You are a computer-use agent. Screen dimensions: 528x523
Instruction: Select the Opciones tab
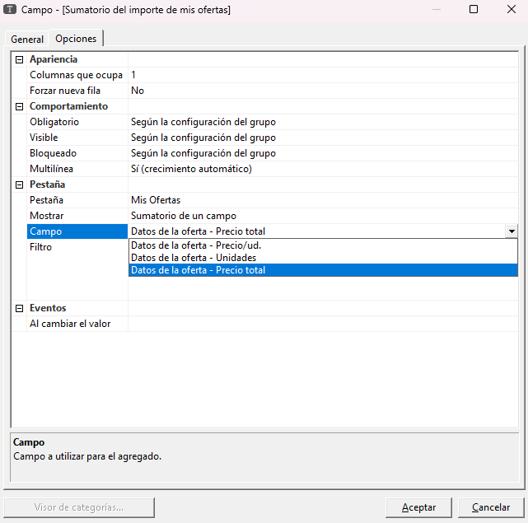[76, 39]
